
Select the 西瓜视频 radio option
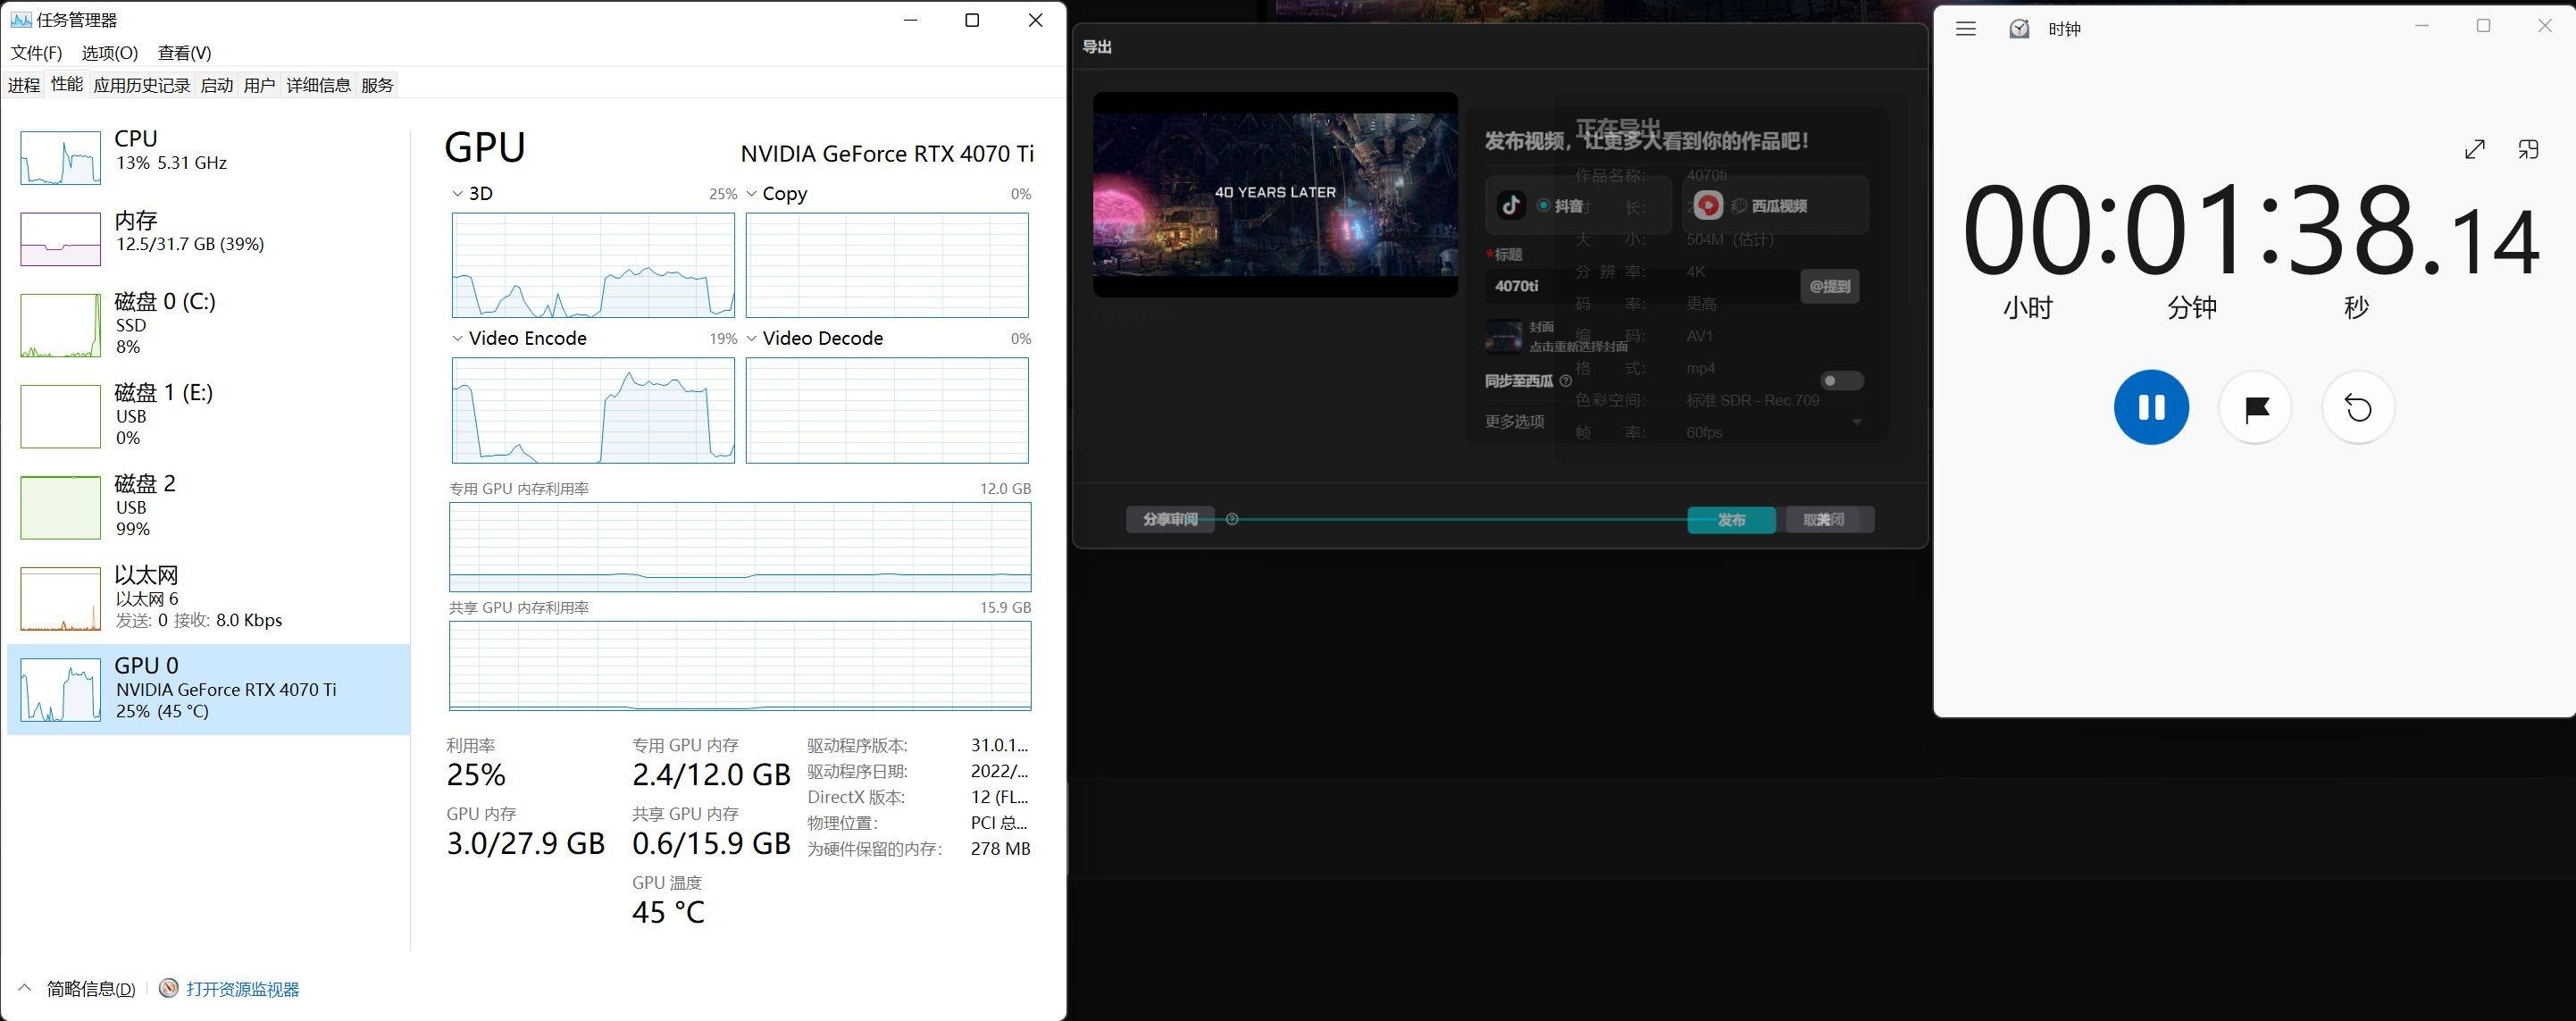click(1740, 206)
